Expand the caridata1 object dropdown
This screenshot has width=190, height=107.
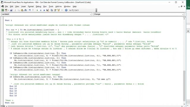click(91, 14)
